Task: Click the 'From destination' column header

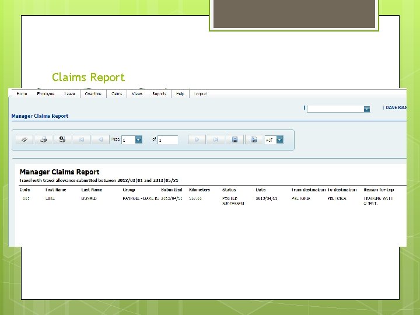Action: [x=309, y=190]
